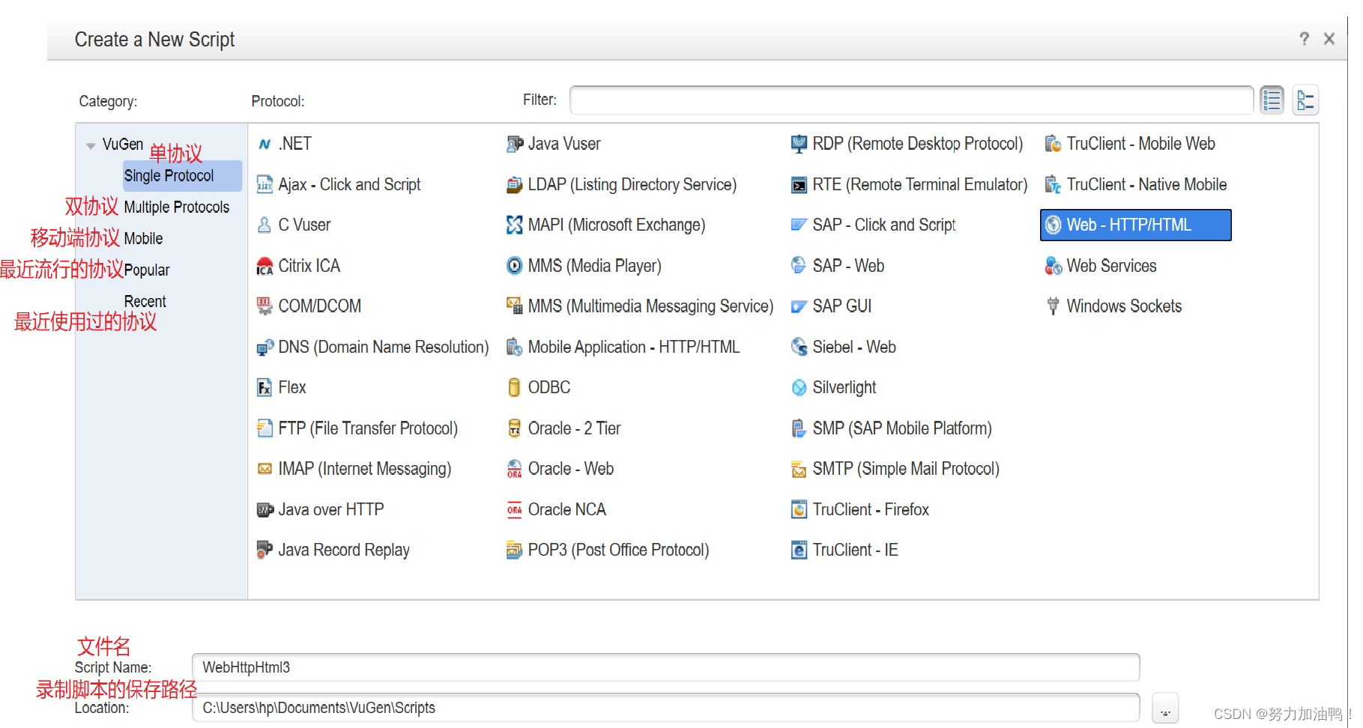Choose IMAP (Internet Messaging) icon

tap(265, 469)
